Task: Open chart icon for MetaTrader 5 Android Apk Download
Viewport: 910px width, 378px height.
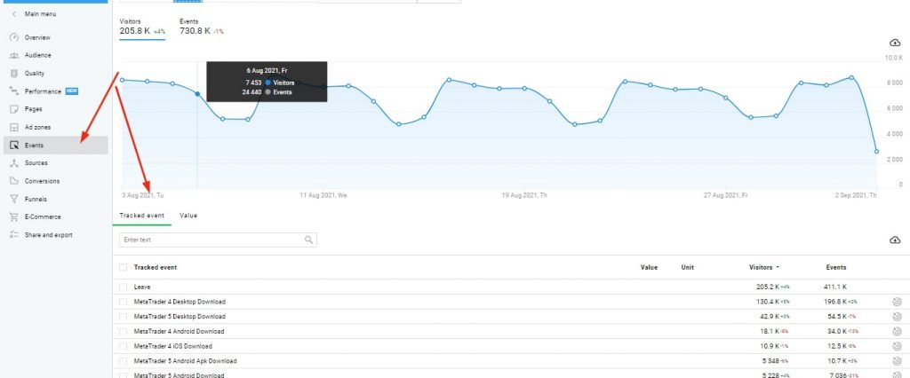Action: tap(897, 360)
